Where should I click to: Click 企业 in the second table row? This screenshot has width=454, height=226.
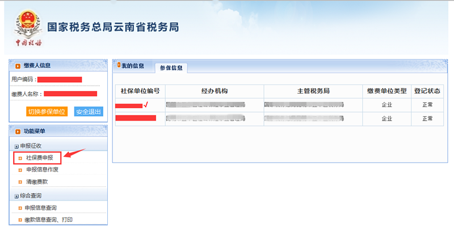tap(387, 118)
